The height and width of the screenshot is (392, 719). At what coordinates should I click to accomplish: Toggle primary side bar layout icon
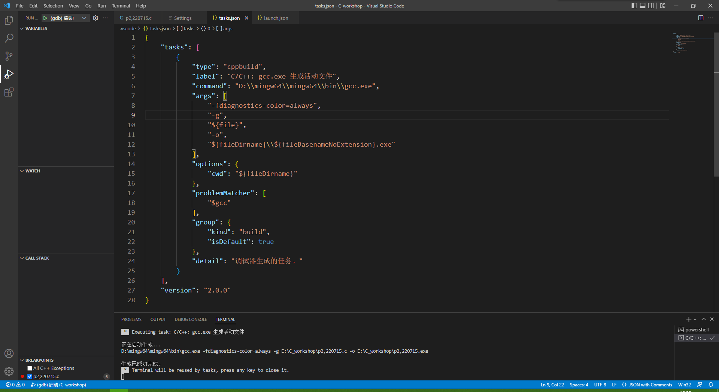point(634,6)
